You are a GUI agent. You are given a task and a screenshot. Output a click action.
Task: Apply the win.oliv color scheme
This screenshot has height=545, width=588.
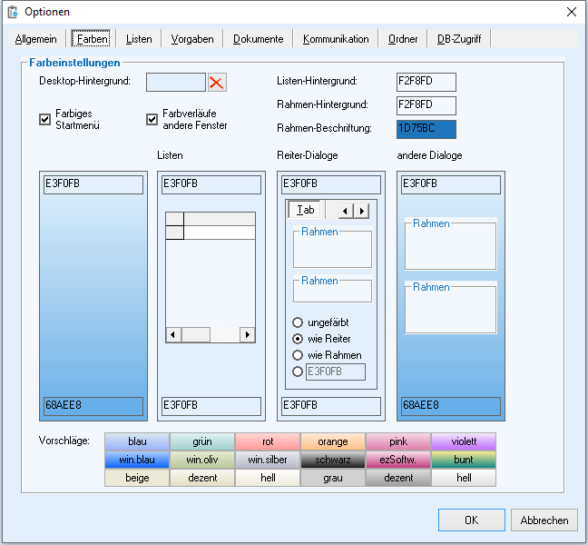[202, 460]
